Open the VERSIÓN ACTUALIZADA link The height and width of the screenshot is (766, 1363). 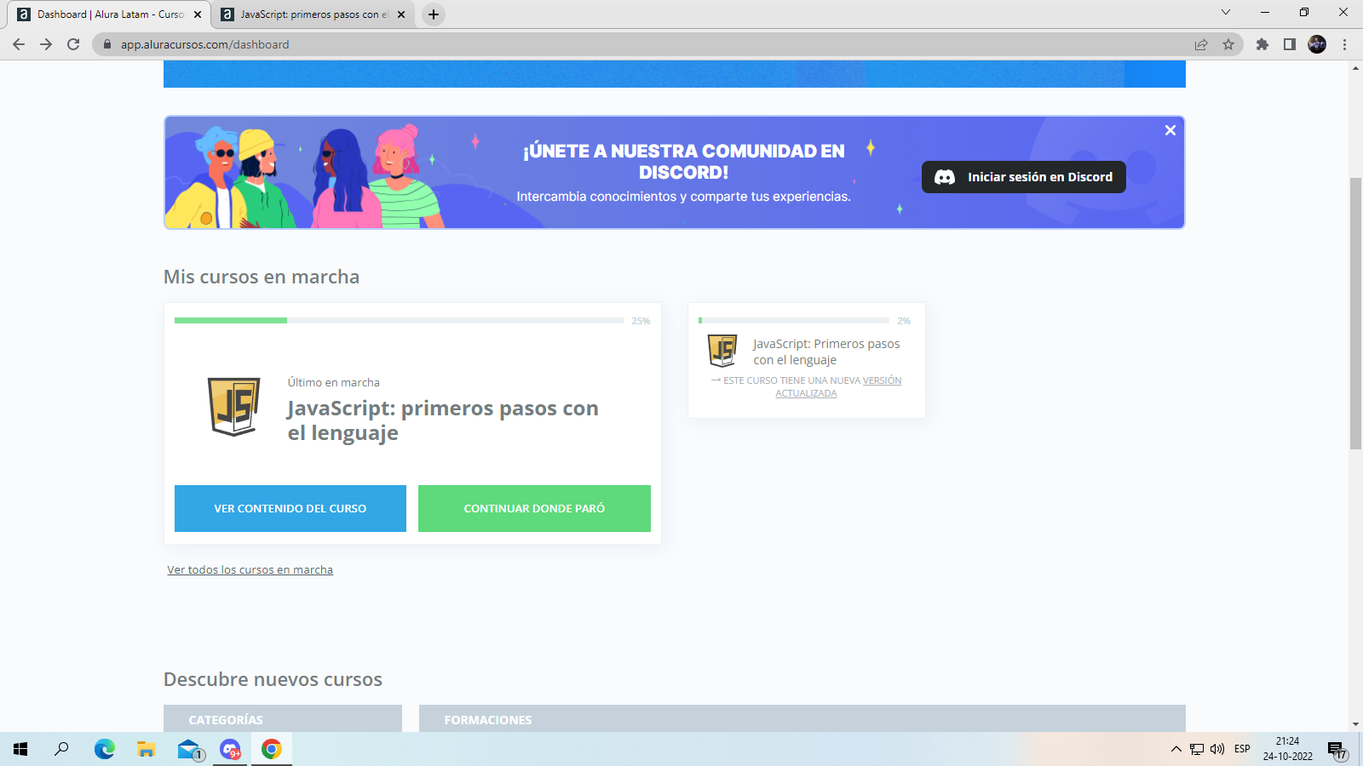click(x=838, y=387)
